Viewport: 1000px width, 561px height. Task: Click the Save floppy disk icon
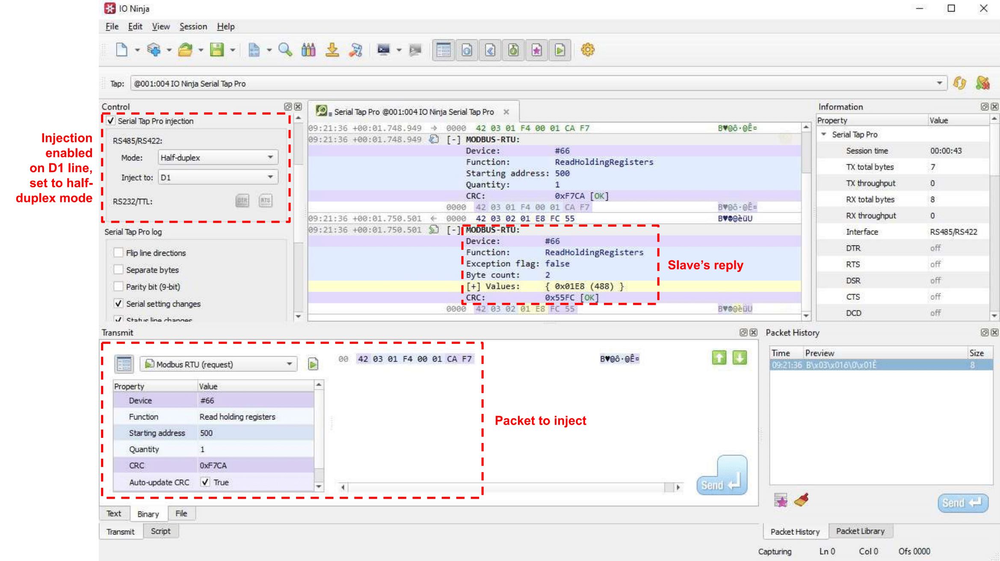point(217,50)
